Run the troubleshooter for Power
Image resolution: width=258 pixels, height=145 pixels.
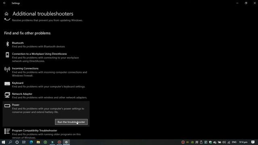point(71,122)
